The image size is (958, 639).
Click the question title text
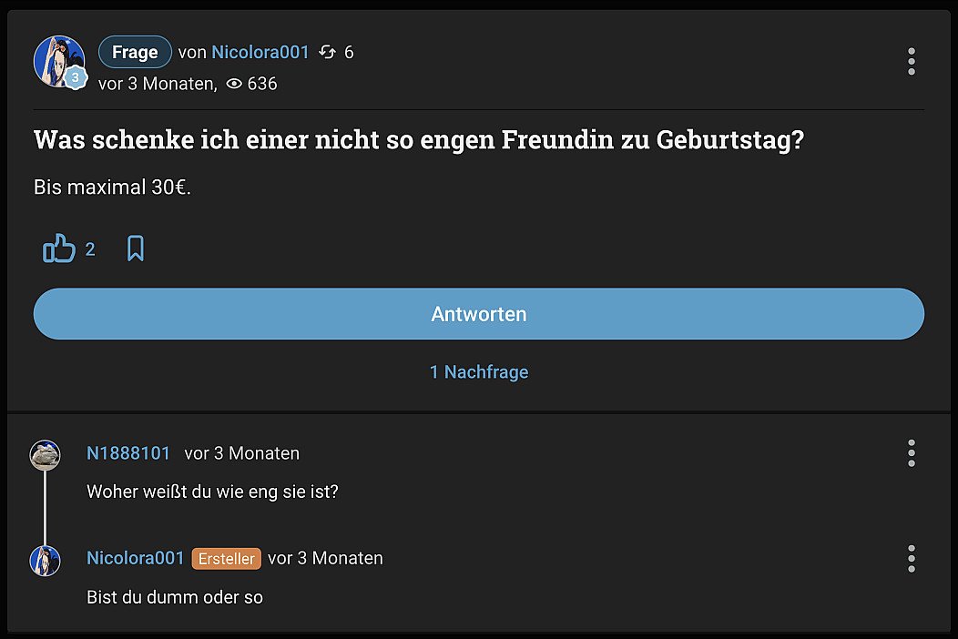tap(419, 141)
